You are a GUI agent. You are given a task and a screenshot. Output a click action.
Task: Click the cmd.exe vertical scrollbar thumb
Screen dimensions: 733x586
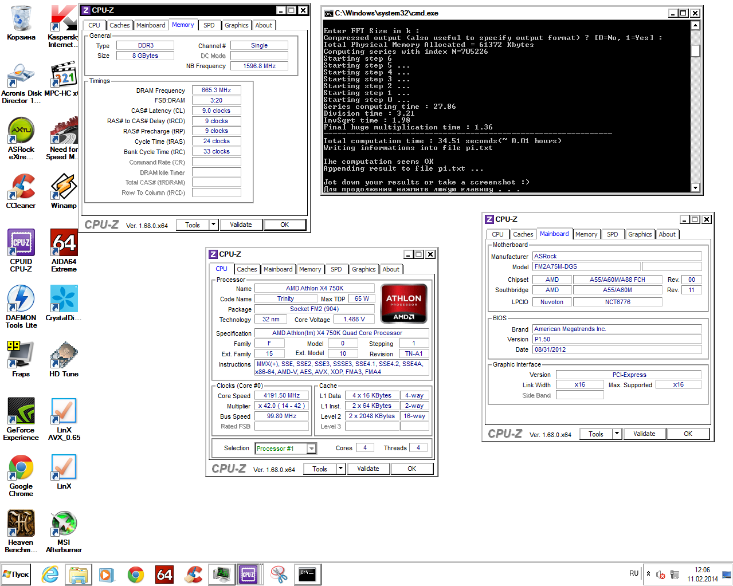695,51
